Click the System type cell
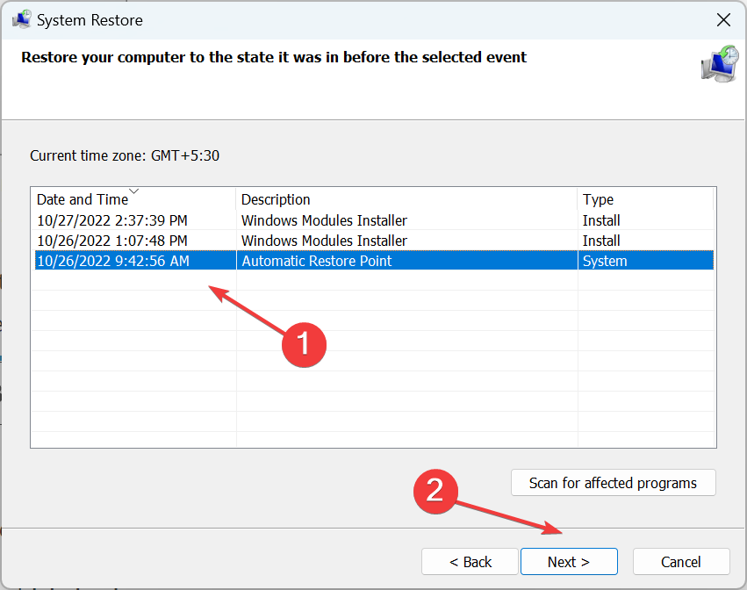Viewport: 747px width, 590px height. (x=605, y=261)
